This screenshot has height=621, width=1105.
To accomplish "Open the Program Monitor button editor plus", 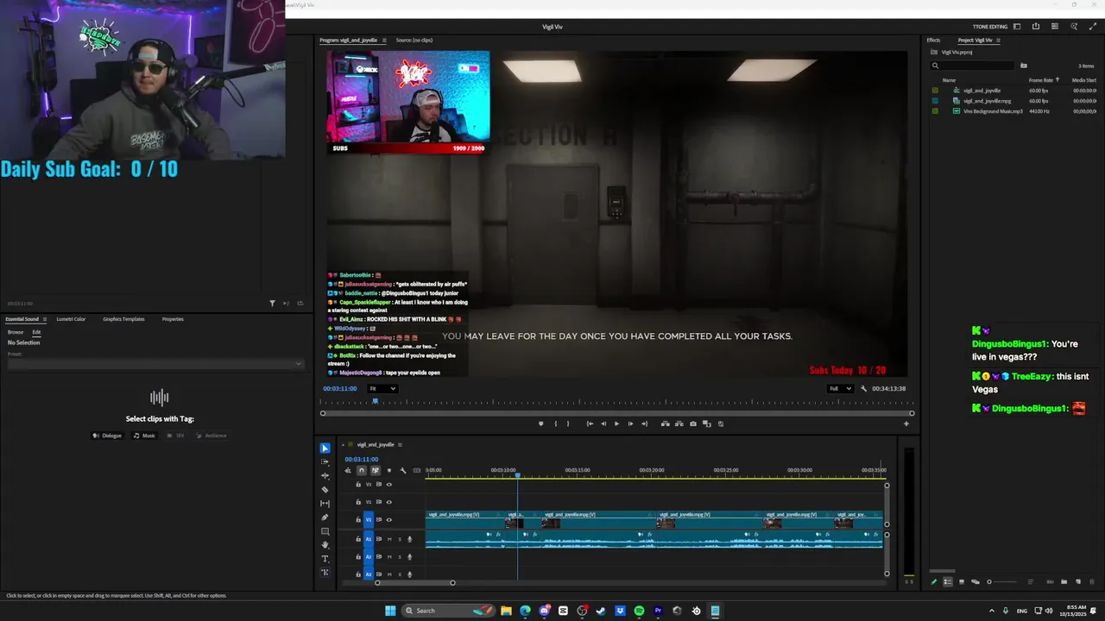I will pos(906,423).
